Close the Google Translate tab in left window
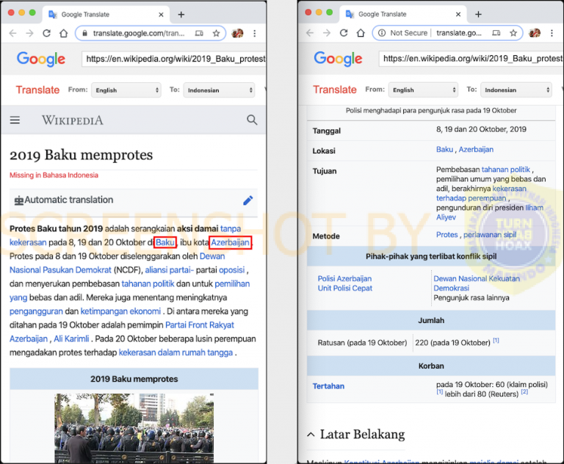 pos(161,15)
